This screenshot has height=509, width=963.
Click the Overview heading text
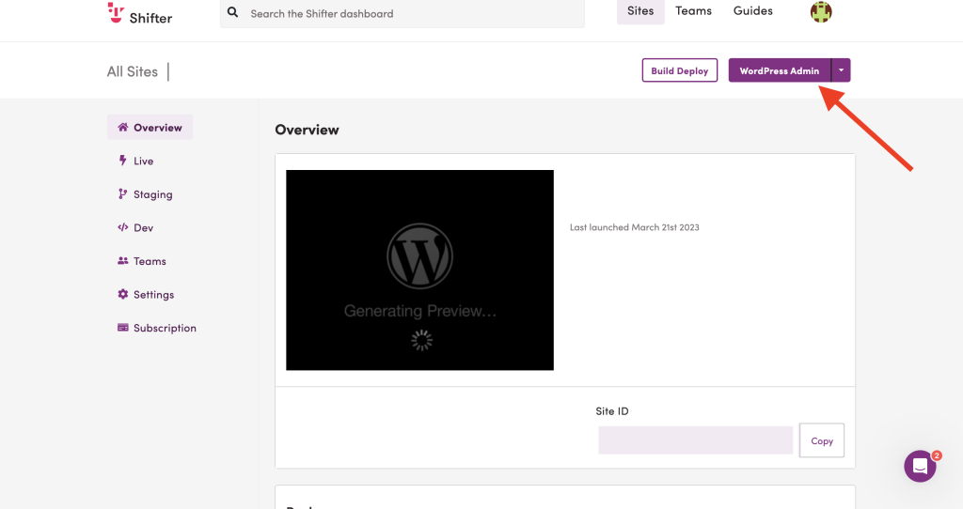308,130
